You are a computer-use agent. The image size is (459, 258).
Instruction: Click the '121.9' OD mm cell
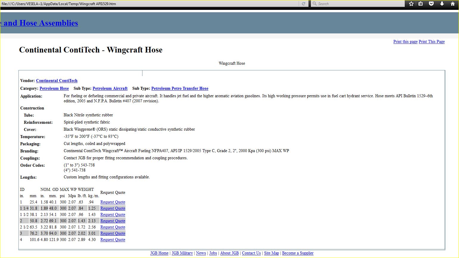point(54,240)
